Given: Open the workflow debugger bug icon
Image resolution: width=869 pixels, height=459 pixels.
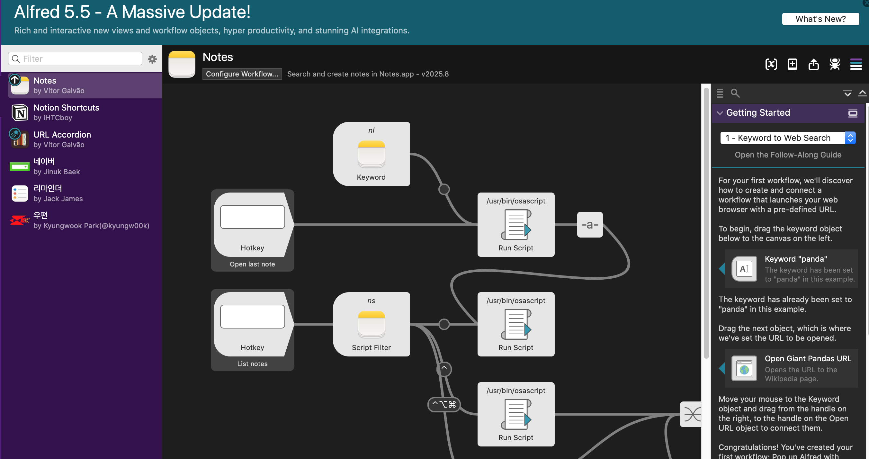Looking at the screenshot, I should click(x=835, y=64).
